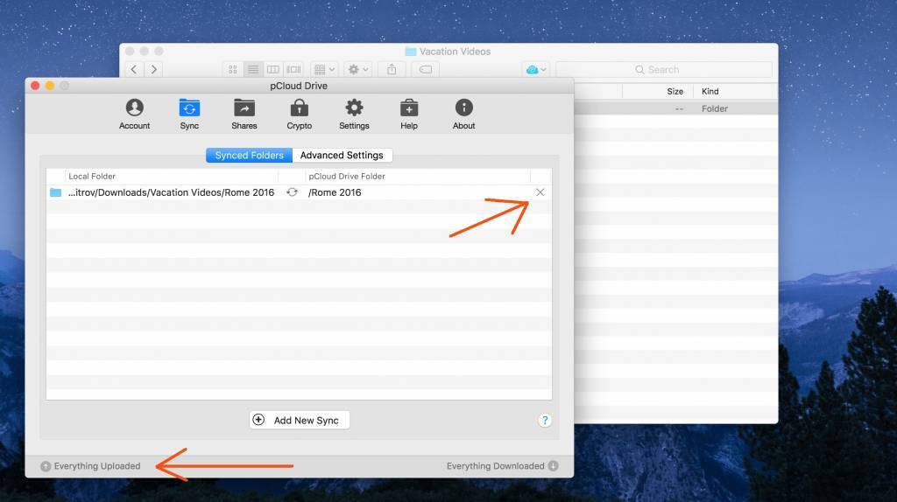
Task: Go forward in the Vacation Videos Finder window
Action: tap(153, 70)
